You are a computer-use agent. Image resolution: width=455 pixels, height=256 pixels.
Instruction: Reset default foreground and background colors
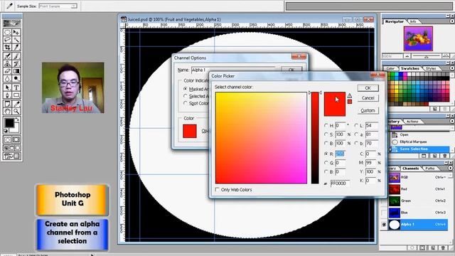5,131
